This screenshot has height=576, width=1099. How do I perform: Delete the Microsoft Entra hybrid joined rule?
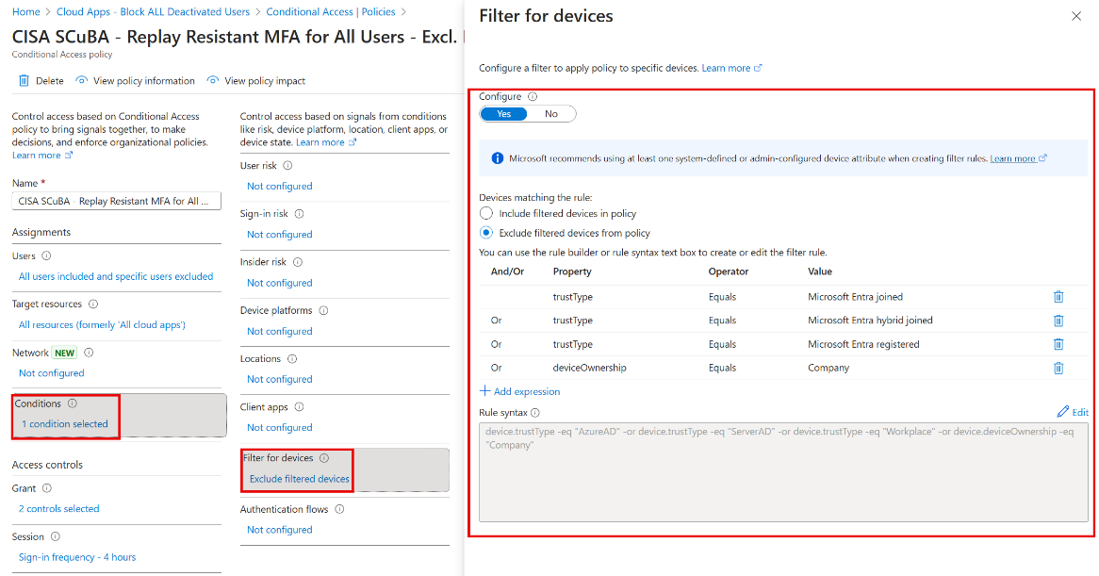click(1058, 321)
